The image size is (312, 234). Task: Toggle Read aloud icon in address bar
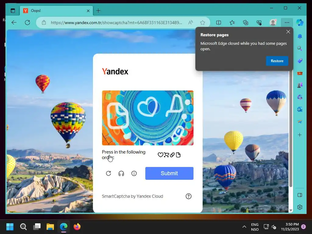point(190,23)
